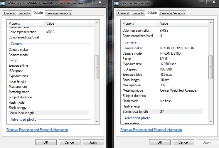Select Flash energy row in delorian window
Image resolution: width=219 pixels, height=148 pixels.
[163, 106]
